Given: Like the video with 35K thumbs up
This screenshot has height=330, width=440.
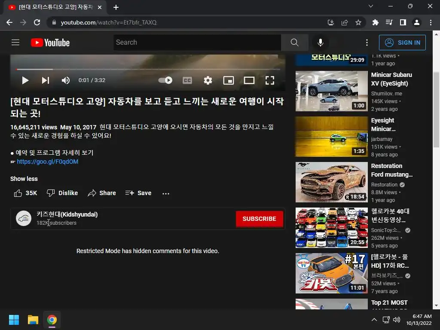Looking at the screenshot, I should [25, 193].
